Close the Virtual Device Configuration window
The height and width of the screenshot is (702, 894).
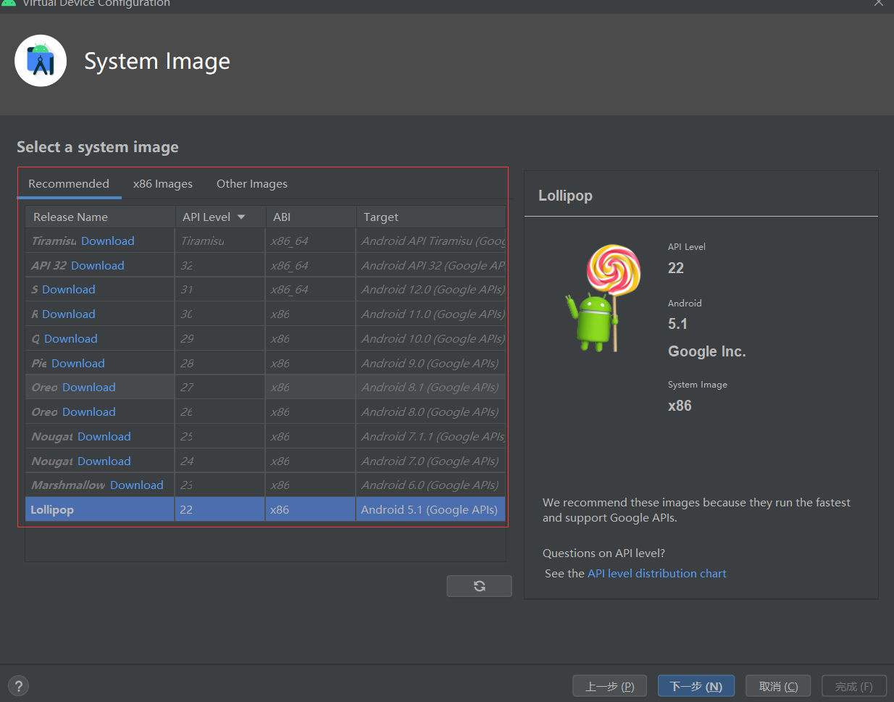pyautogui.click(x=878, y=3)
